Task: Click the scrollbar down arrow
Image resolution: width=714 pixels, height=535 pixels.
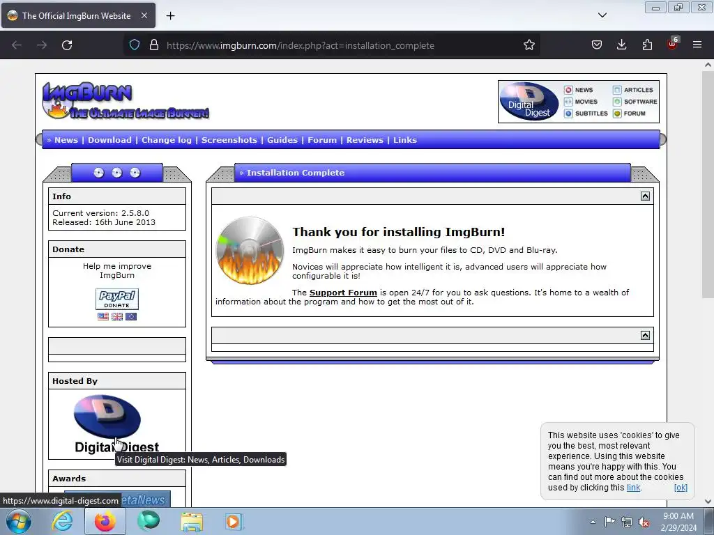Action: point(708,502)
